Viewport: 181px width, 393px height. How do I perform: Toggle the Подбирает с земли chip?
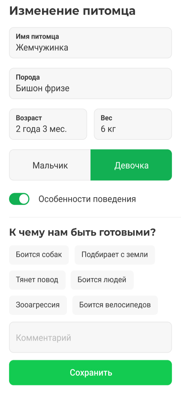(115, 255)
